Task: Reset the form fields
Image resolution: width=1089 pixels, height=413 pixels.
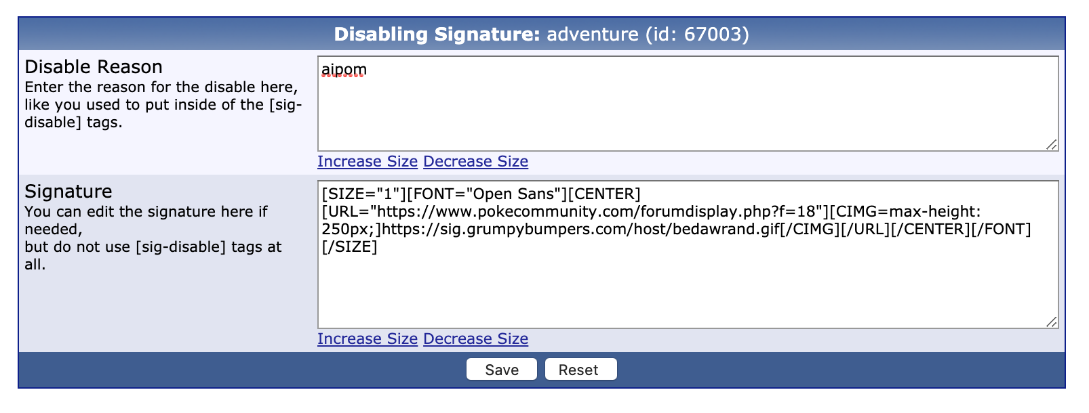Action: point(580,370)
